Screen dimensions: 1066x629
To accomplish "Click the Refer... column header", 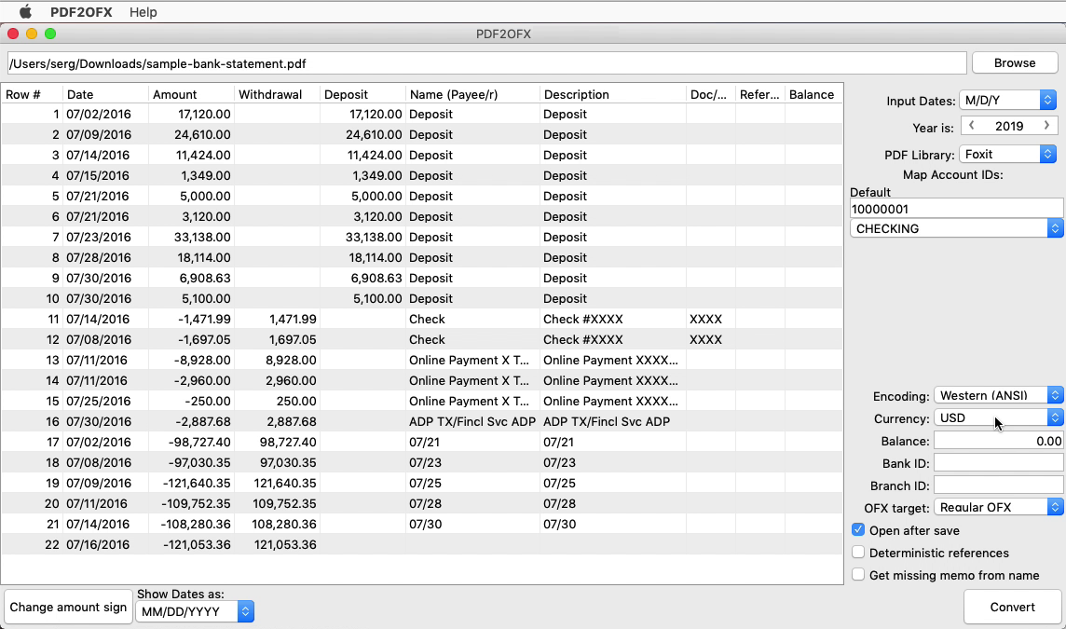I will [x=759, y=94].
